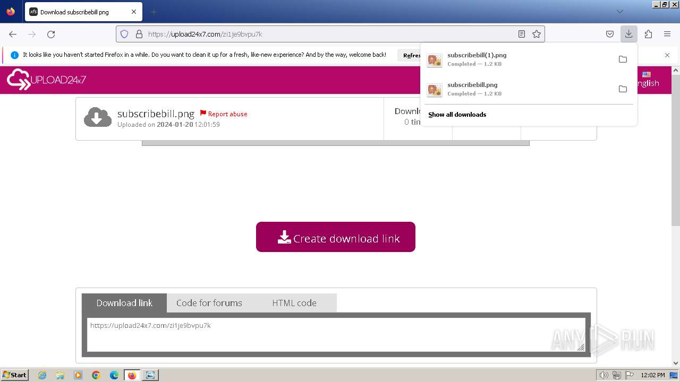Image resolution: width=680 pixels, height=382 pixels.
Task: Click the Refresh Firefox button
Action: (x=409, y=55)
